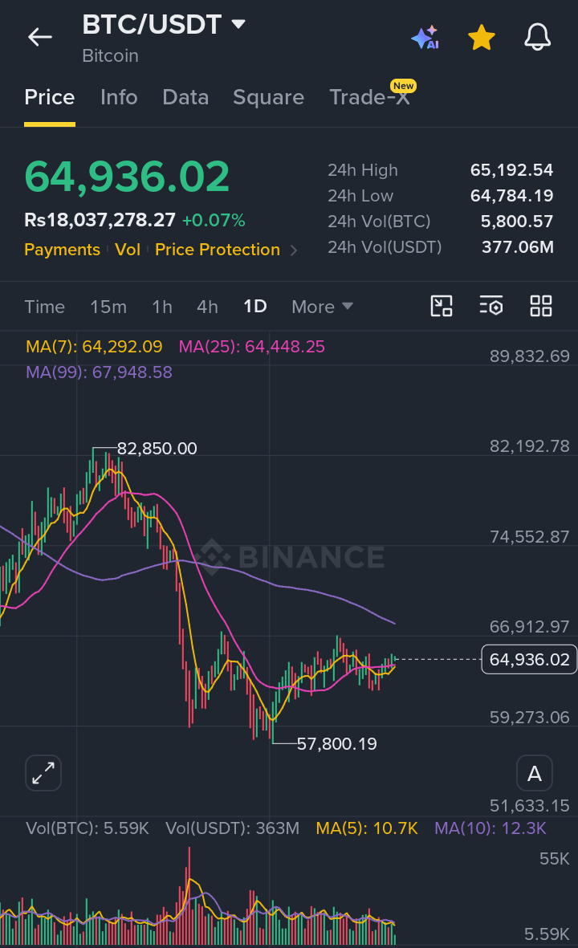Image resolution: width=578 pixels, height=948 pixels.
Task: Select the 15m chart interval
Action: coord(108,307)
